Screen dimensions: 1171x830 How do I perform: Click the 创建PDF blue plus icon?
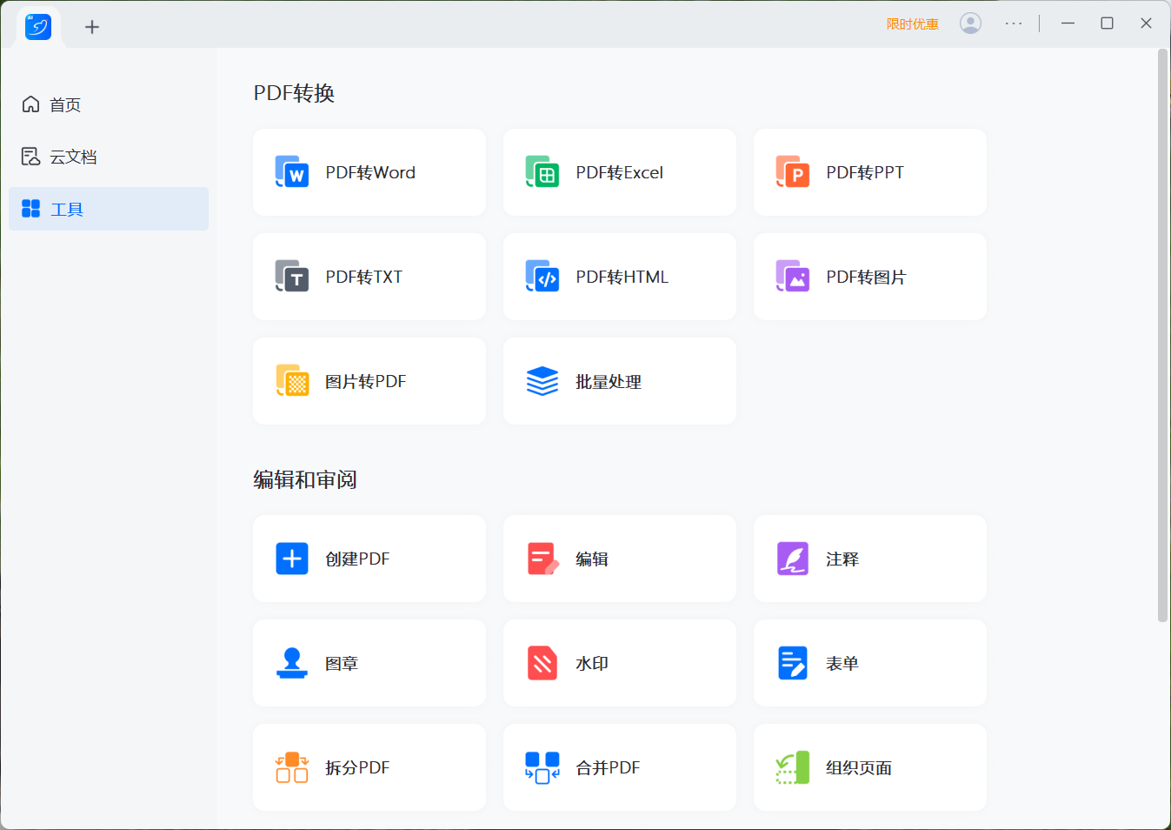(x=292, y=559)
